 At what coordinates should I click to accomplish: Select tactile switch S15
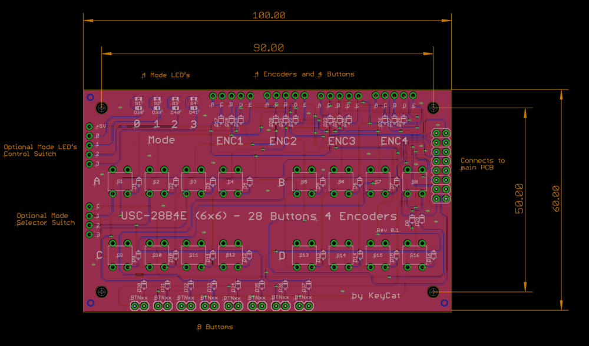pos(378,255)
